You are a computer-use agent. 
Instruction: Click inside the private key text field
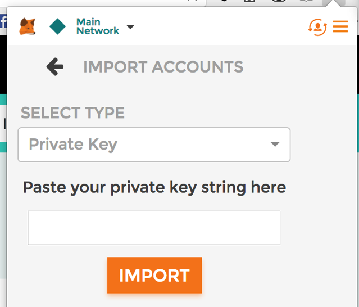coord(154,228)
